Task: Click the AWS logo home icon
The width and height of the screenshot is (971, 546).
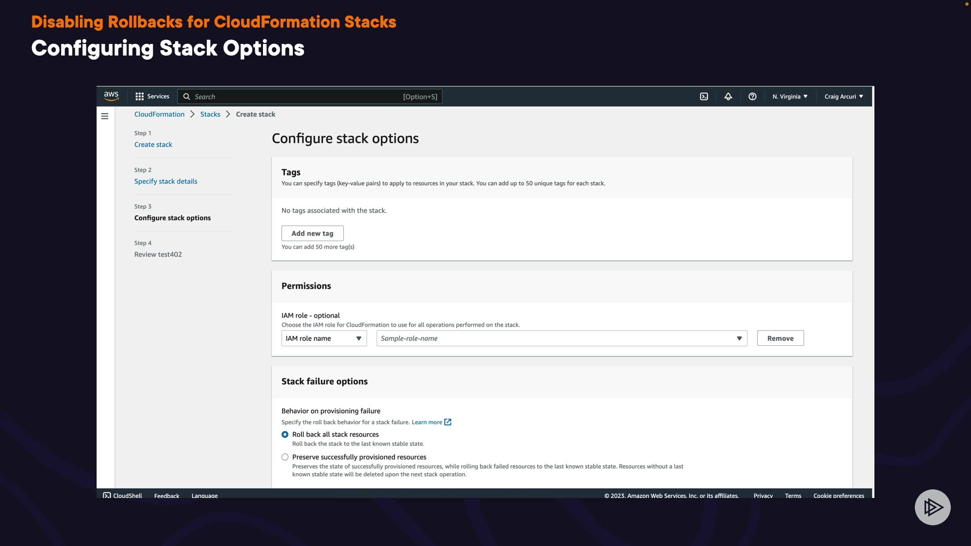Action: [x=111, y=96]
